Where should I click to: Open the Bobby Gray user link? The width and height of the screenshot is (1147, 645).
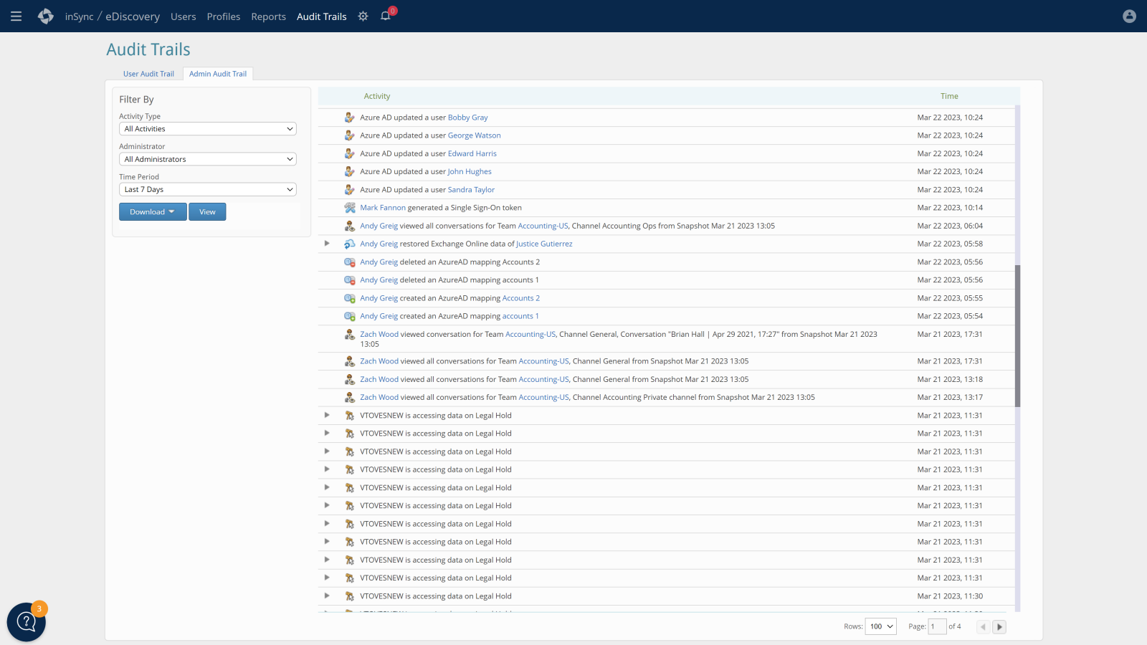(467, 118)
